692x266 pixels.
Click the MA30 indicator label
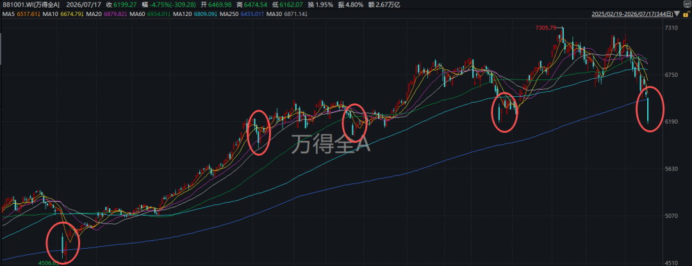coord(274,15)
